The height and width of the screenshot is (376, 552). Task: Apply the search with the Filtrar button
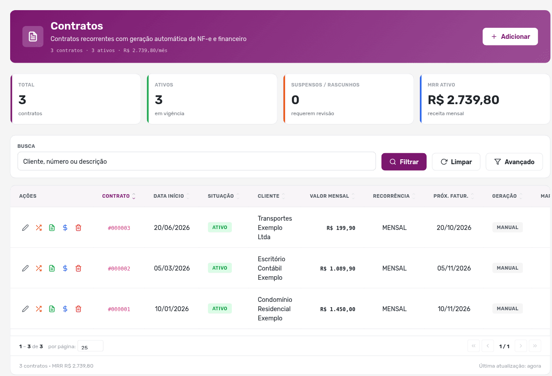[404, 162]
